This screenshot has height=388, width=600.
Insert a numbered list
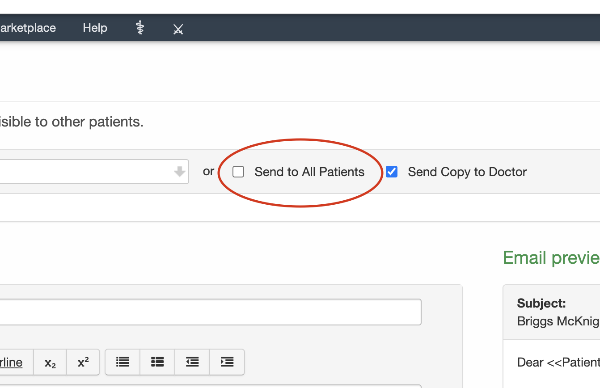tap(157, 362)
